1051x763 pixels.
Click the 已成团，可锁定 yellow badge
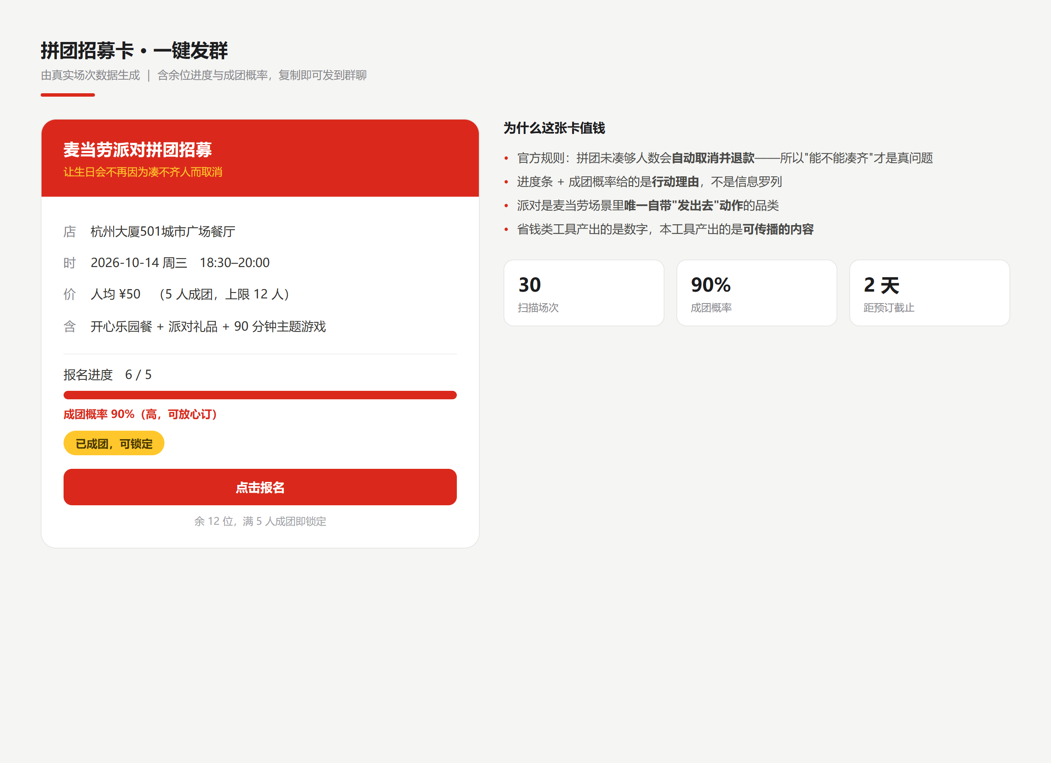pos(114,443)
